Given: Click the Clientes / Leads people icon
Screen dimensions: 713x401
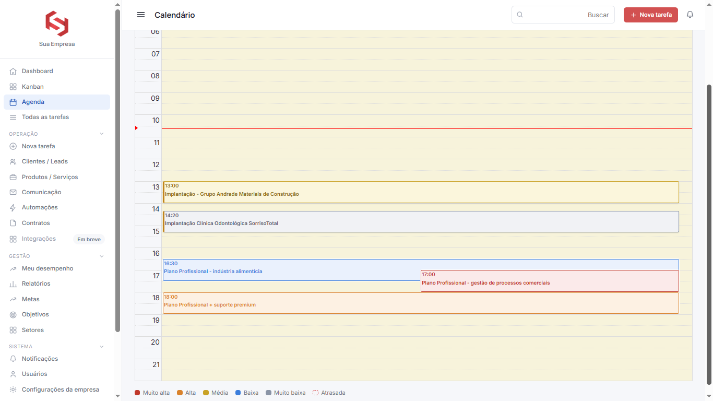Looking at the screenshot, I should (13, 161).
